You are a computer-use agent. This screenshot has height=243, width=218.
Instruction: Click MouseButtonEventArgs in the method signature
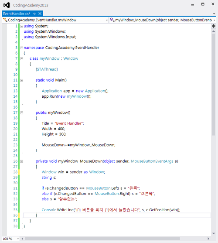(152, 161)
